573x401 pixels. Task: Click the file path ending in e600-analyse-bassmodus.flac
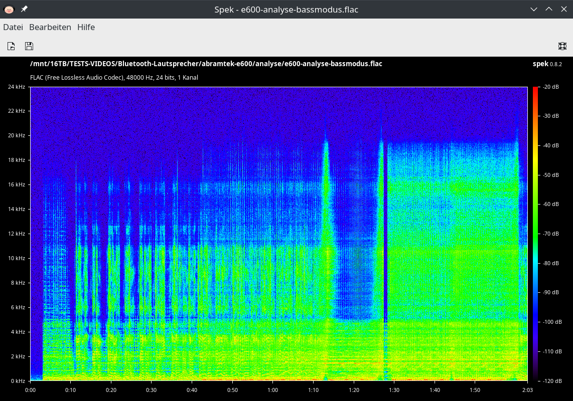point(206,64)
